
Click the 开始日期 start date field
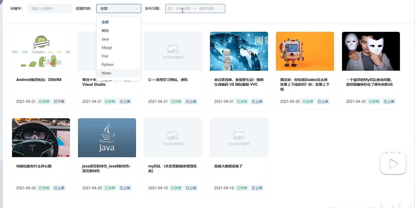point(183,9)
